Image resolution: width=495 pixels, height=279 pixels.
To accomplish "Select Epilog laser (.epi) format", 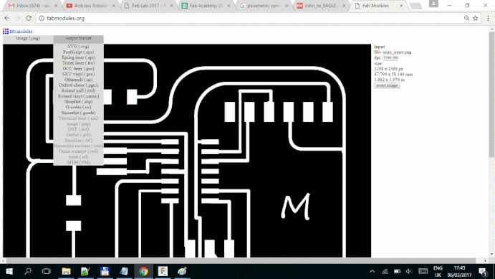I will click(78, 57).
